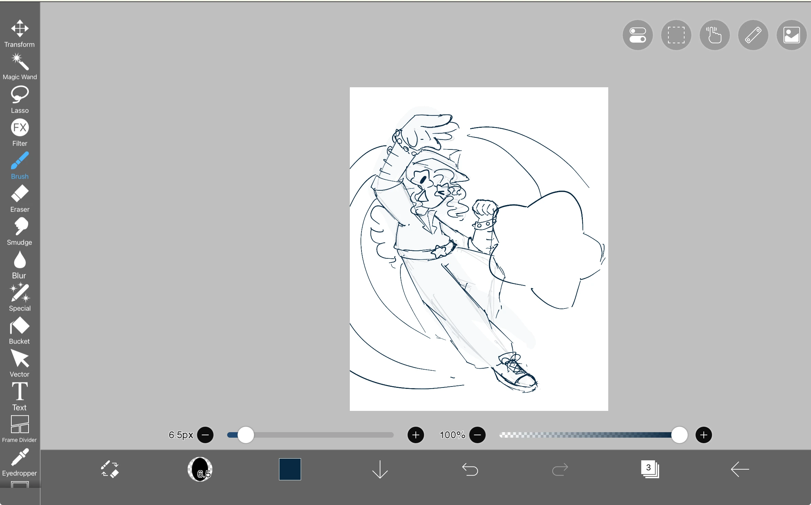Open the brush preview showing 6.5
This screenshot has width=811, height=505.
click(x=200, y=469)
